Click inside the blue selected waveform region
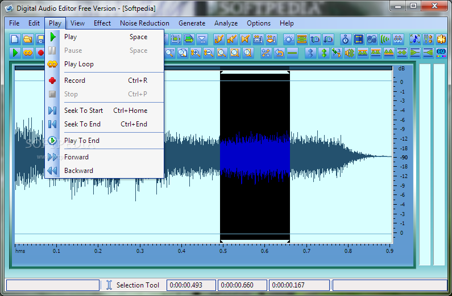 coord(255,157)
